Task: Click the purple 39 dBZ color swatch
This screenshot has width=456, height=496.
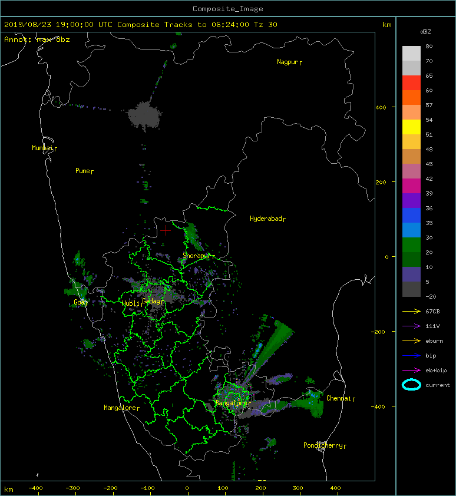Action: [411, 200]
